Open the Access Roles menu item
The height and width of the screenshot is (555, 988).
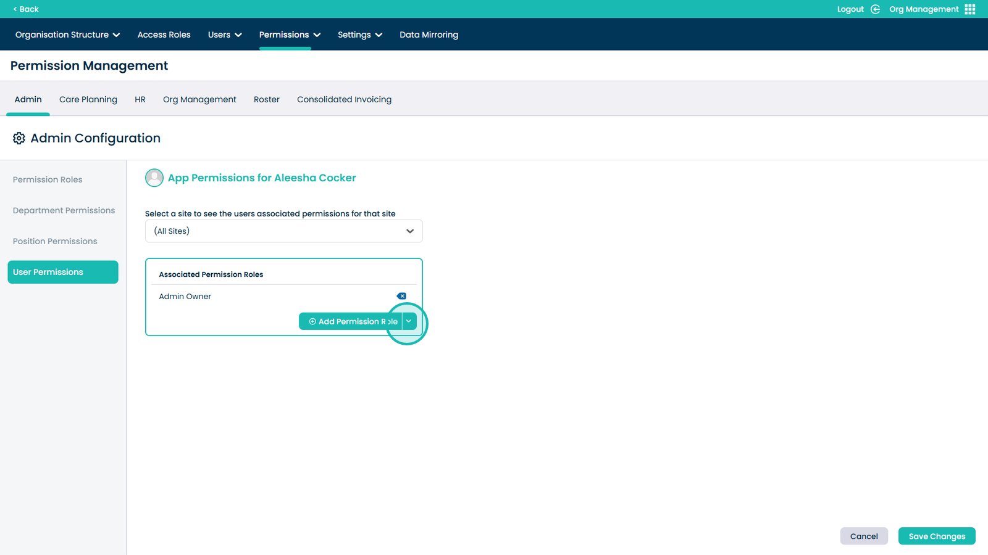(164, 35)
